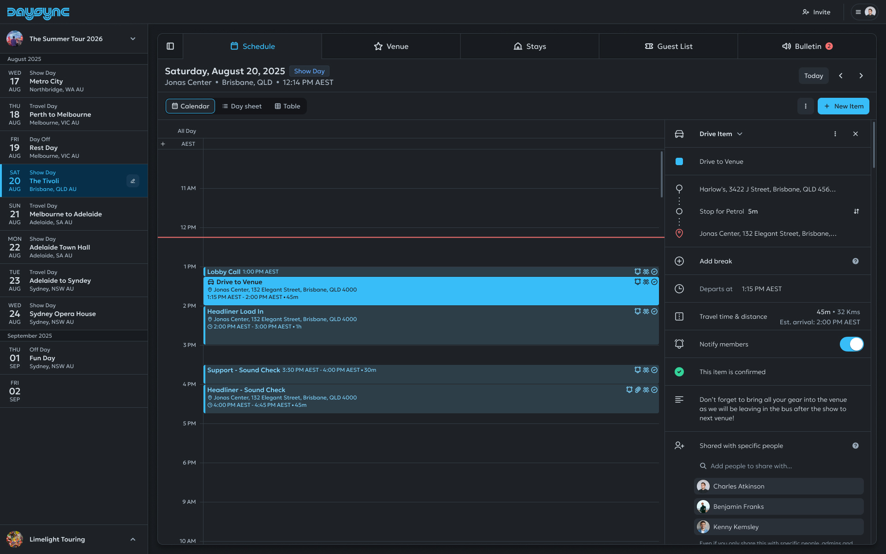Toggle the Notify members switch off

(851, 344)
